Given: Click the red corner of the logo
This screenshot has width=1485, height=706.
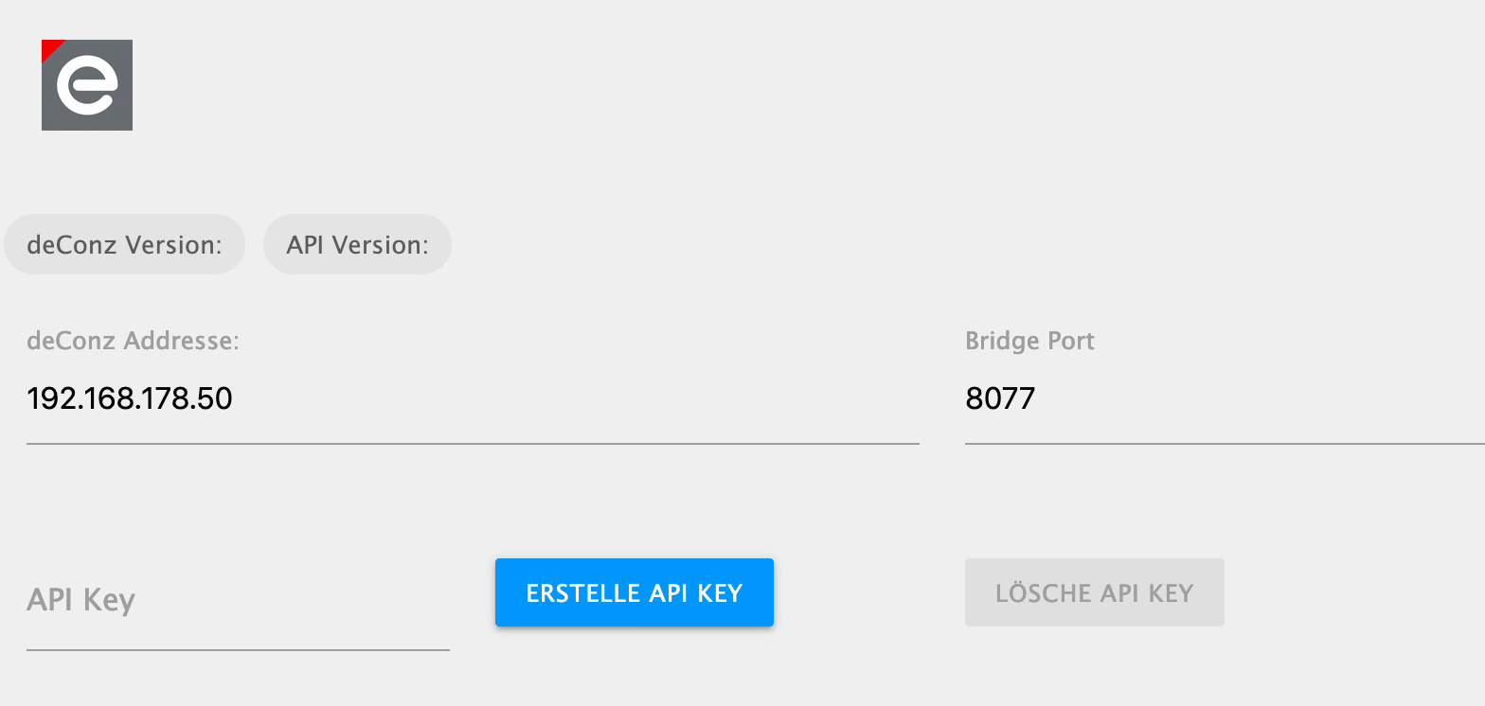Looking at the screenshot, I should click(49, 47).
